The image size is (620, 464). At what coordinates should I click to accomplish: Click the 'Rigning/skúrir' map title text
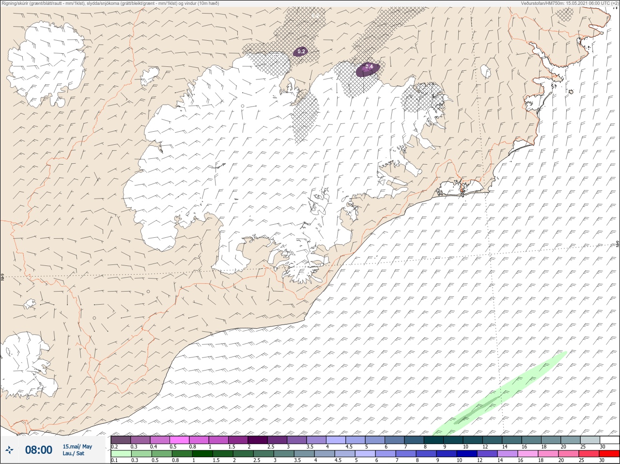(110, 3)
